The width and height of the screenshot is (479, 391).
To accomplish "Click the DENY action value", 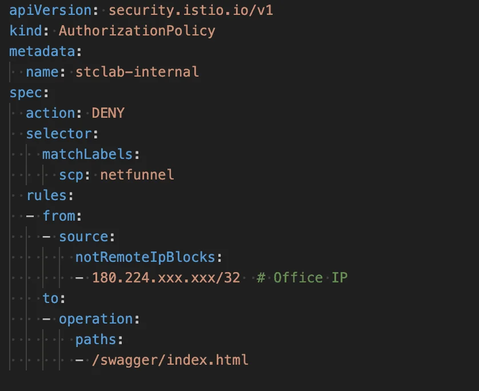I will (x=107, y=113).
